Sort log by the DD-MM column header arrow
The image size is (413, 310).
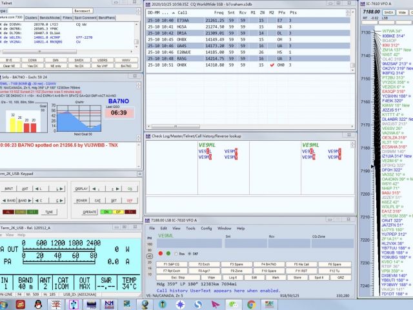[174, 13]
